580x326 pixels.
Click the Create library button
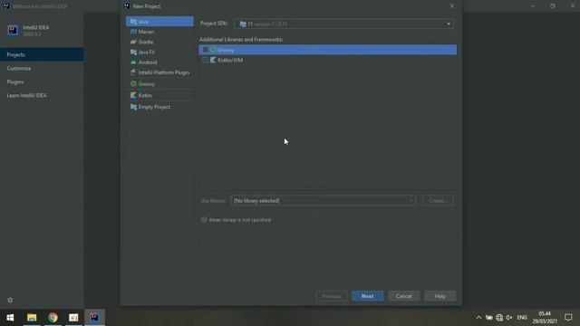pos(438,201)
